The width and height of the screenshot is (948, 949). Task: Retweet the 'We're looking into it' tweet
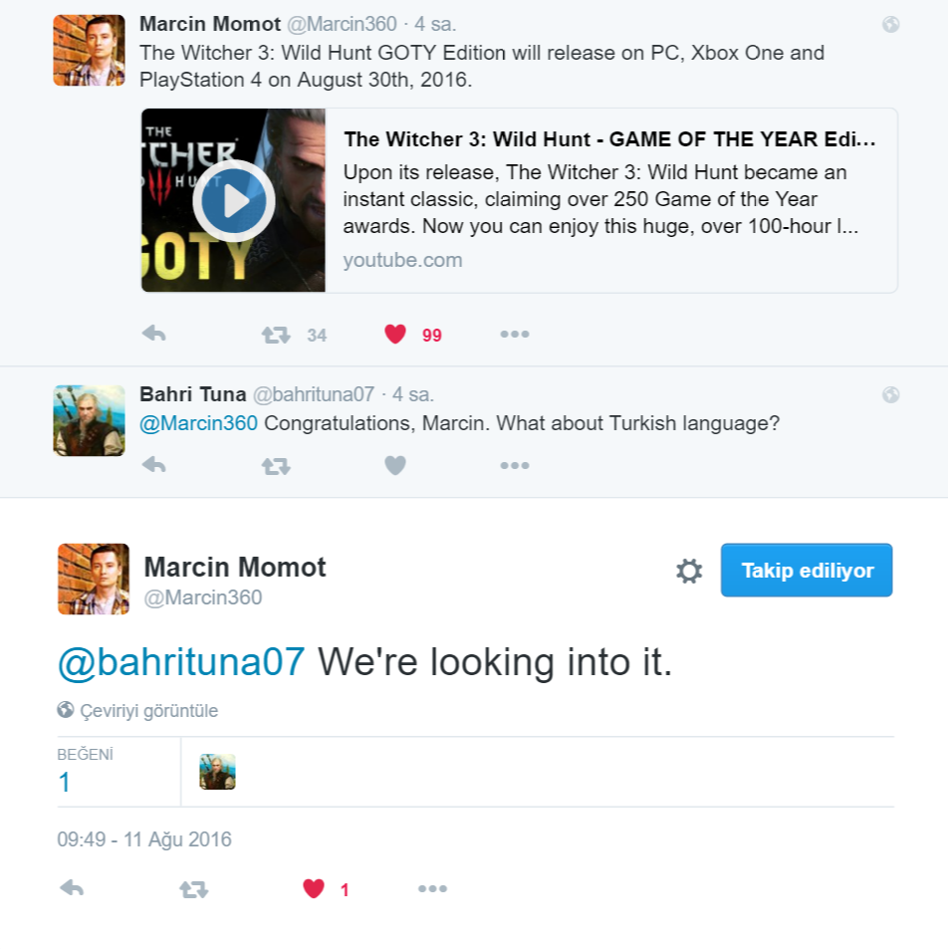point(194,889)
